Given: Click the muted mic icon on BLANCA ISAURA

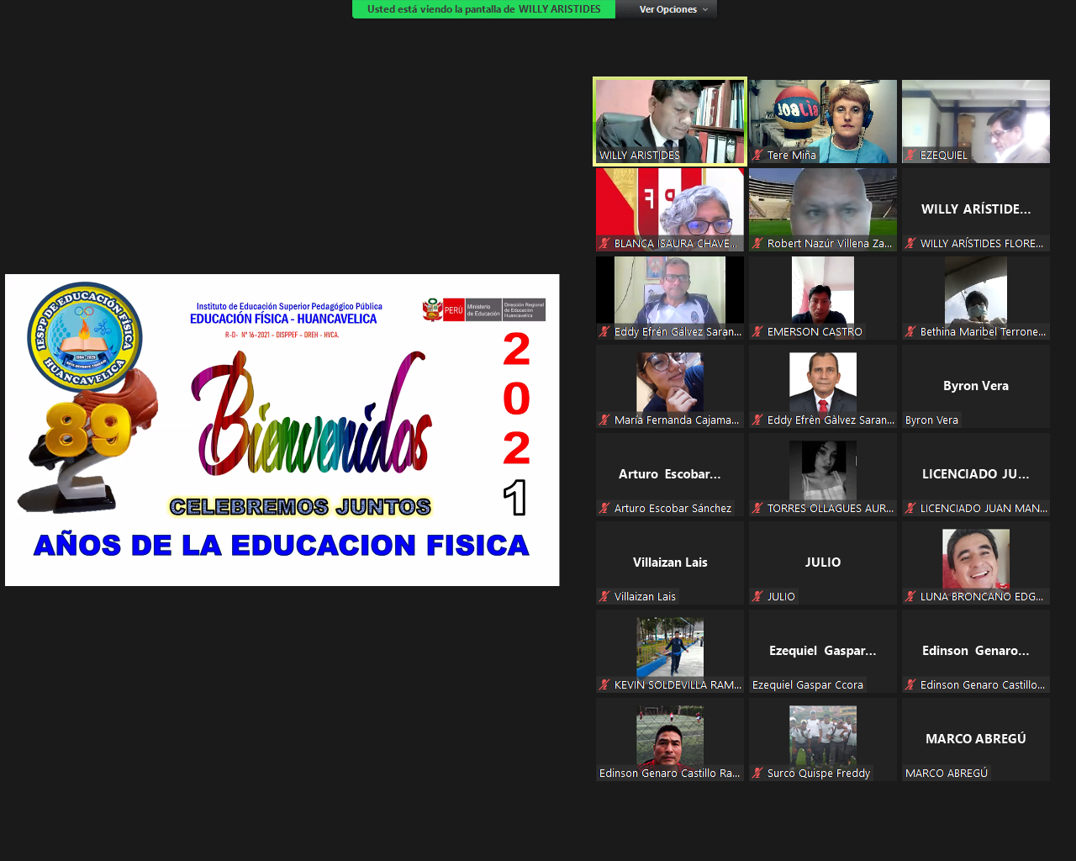Looking at the screenshot, I should click(x=604, y=244).
